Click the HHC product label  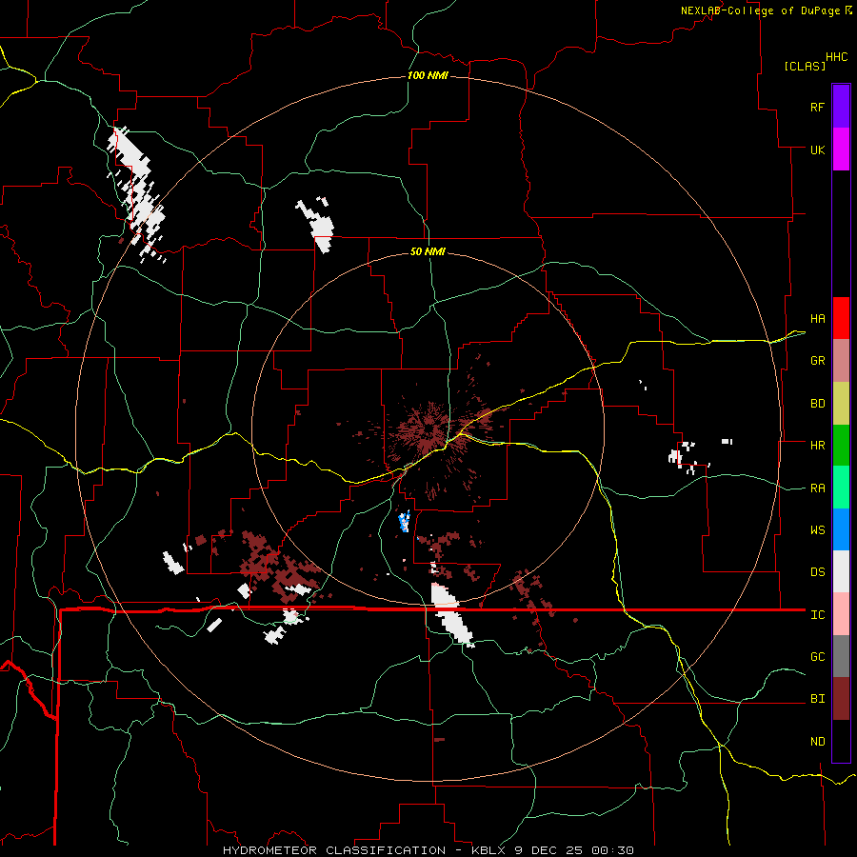coord(836,57)
